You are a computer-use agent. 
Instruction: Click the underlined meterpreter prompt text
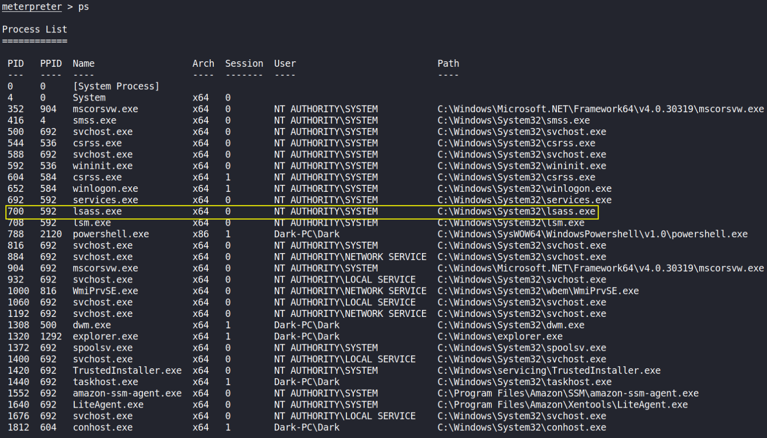point(32,7)
